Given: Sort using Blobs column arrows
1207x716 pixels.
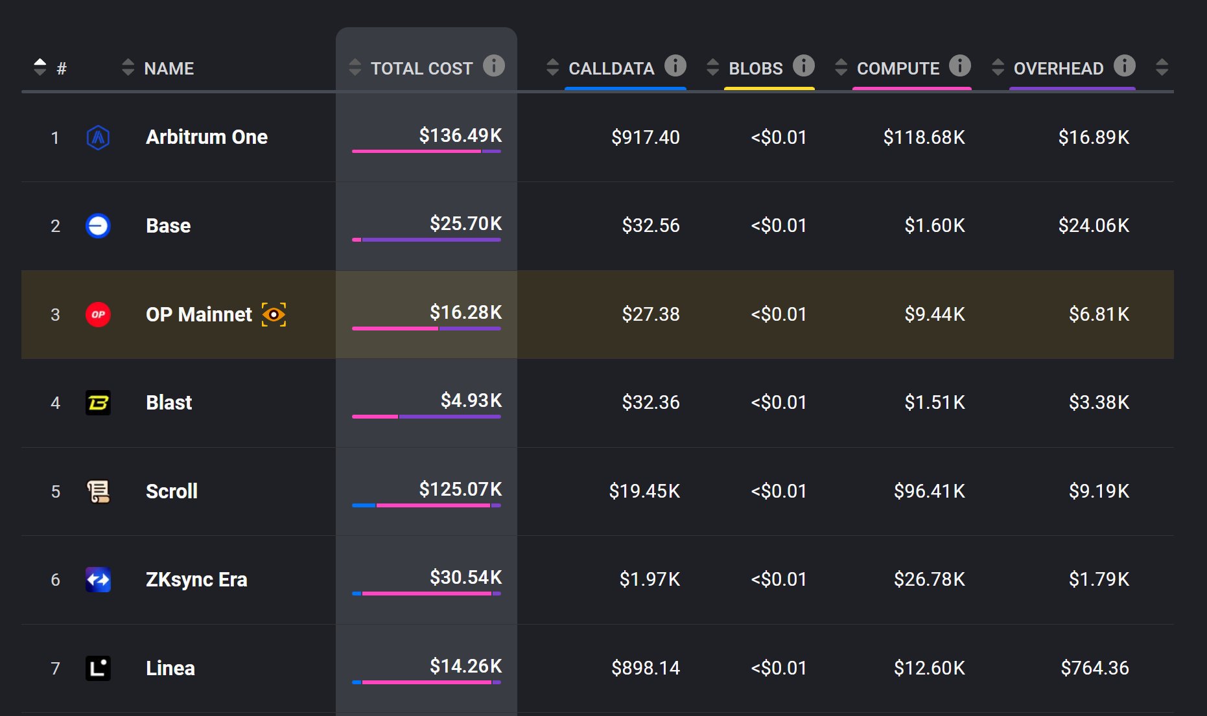Looking at the screenshot, I should point(712,67).
